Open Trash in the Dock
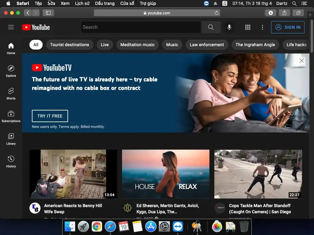 click(244, 227)
